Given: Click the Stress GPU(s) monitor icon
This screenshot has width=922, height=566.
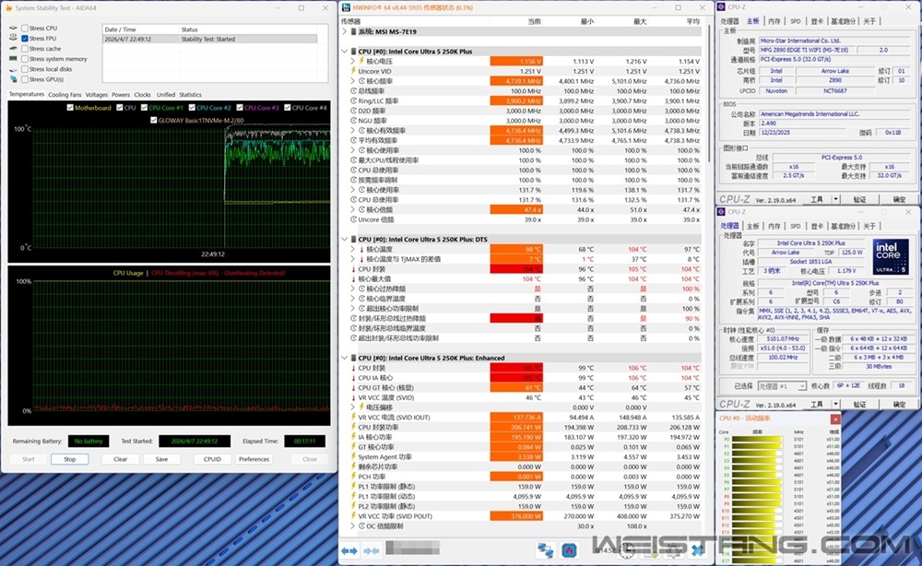Looking at the screenshot, I should [14, 79].
